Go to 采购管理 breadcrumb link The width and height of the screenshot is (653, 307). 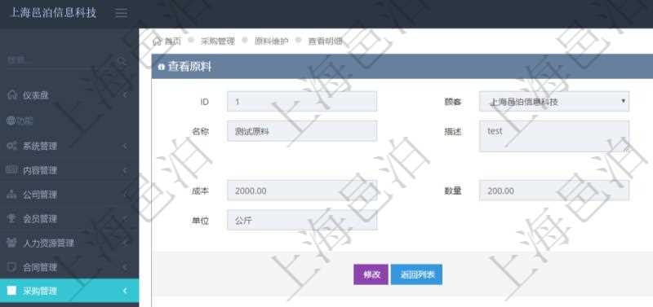[x=218, y=42]
